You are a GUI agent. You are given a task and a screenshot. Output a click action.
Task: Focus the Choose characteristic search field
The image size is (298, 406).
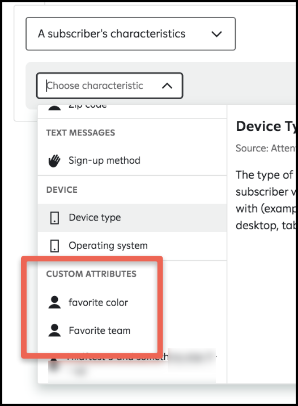click(110, 86)
